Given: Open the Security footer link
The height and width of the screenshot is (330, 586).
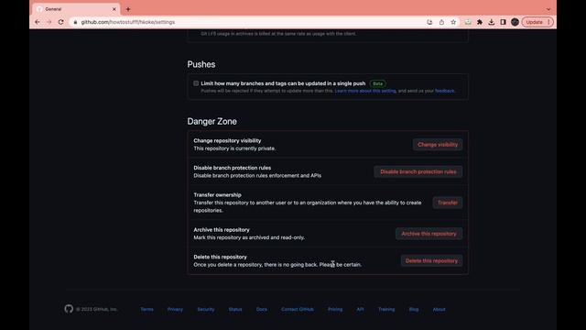Looking at the screenshot, I should point(205,310).
